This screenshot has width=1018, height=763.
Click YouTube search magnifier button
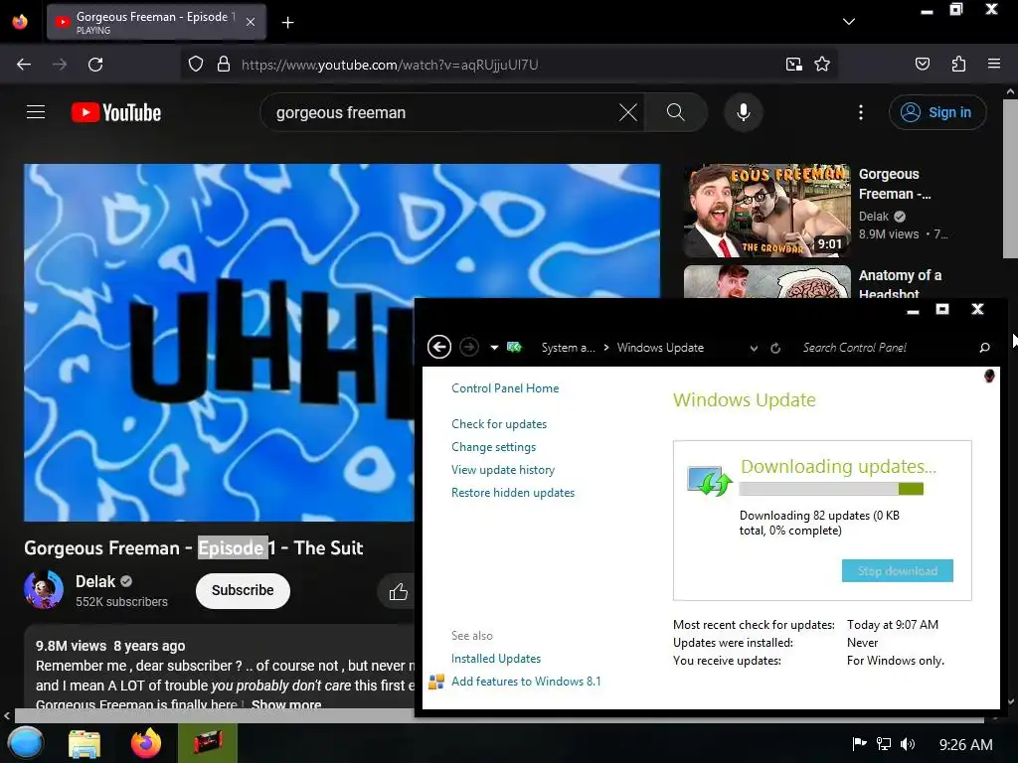676,112
